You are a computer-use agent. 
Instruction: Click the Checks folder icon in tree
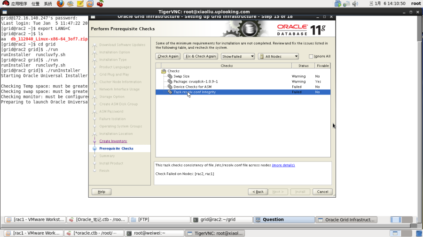point(164,71)
